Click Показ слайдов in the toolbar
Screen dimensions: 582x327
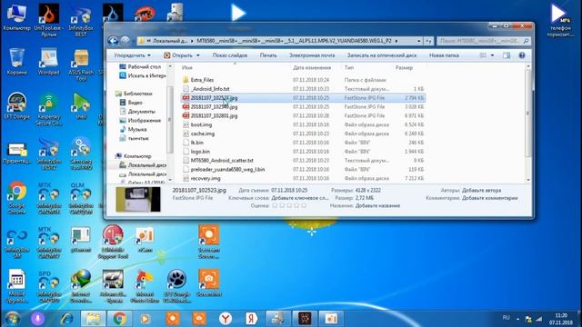tap(230, 55)
